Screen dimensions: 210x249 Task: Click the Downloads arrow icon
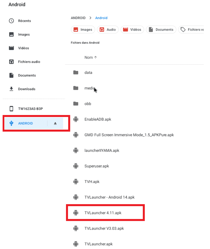pyautogui.click(x=11, y=89)
